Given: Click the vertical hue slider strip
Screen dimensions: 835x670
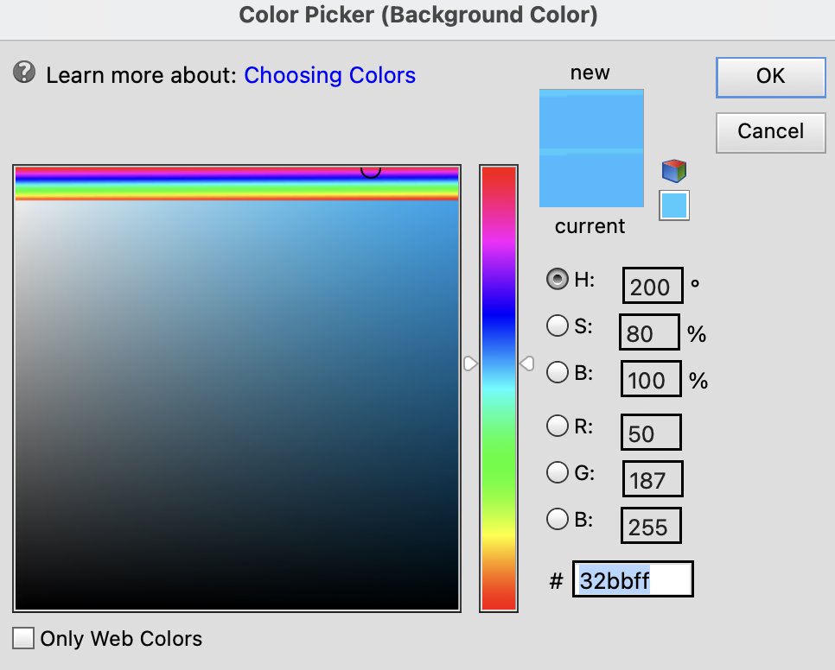Looking at the screenshot, I should point(499,389).
